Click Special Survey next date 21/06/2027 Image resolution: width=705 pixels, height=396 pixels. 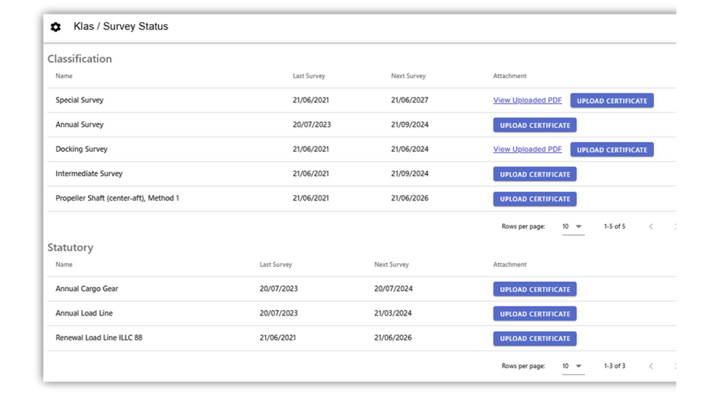[x=410, y=100]
